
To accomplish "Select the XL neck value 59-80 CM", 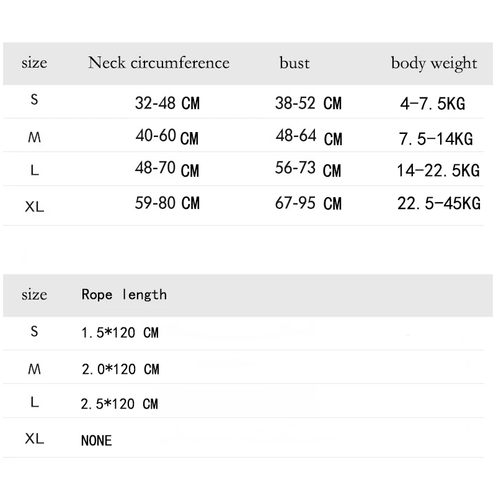I will pos(167,203).
